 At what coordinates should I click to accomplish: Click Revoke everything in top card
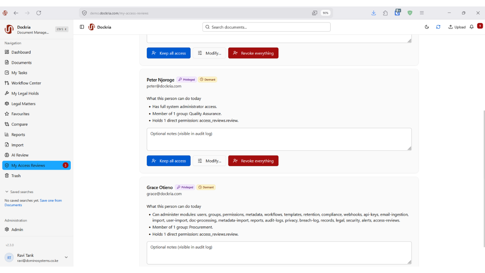pyautogui.click(x=253, y=53)
